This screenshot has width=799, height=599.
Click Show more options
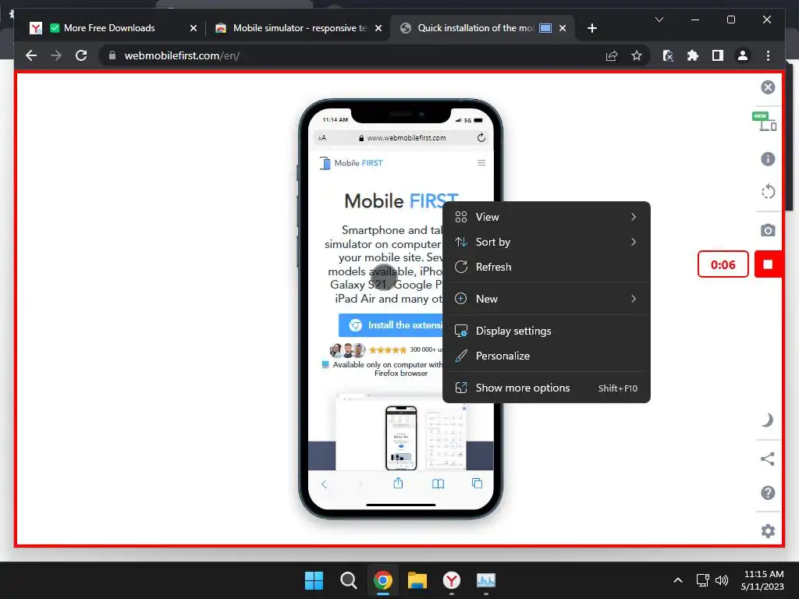tap(546, 388)
